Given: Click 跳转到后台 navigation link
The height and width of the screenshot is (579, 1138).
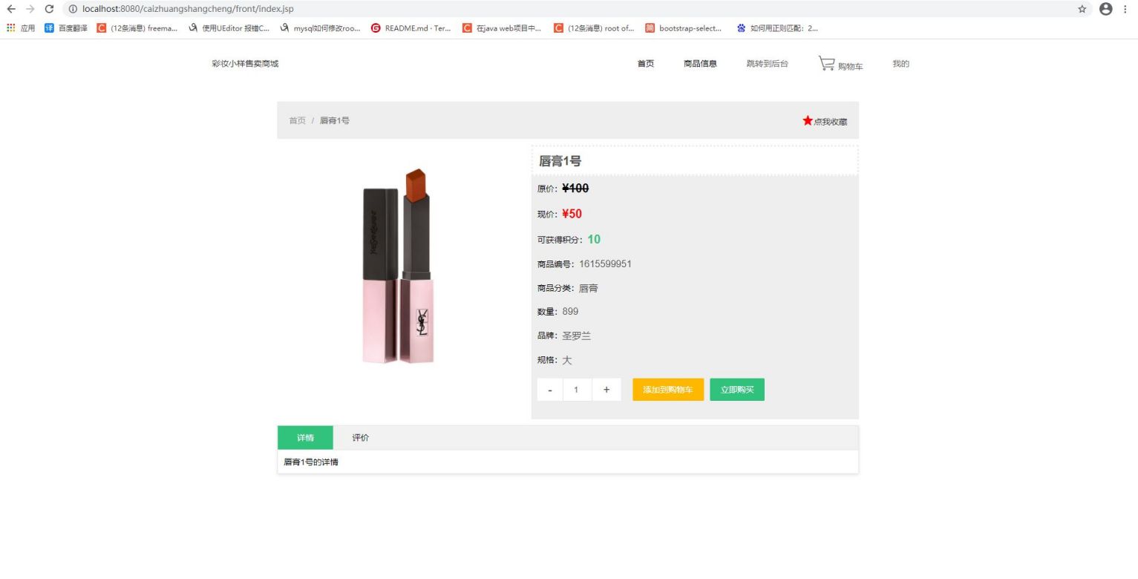Looking at the screenshot, I should pyautogui.click(x=768, y=64).
